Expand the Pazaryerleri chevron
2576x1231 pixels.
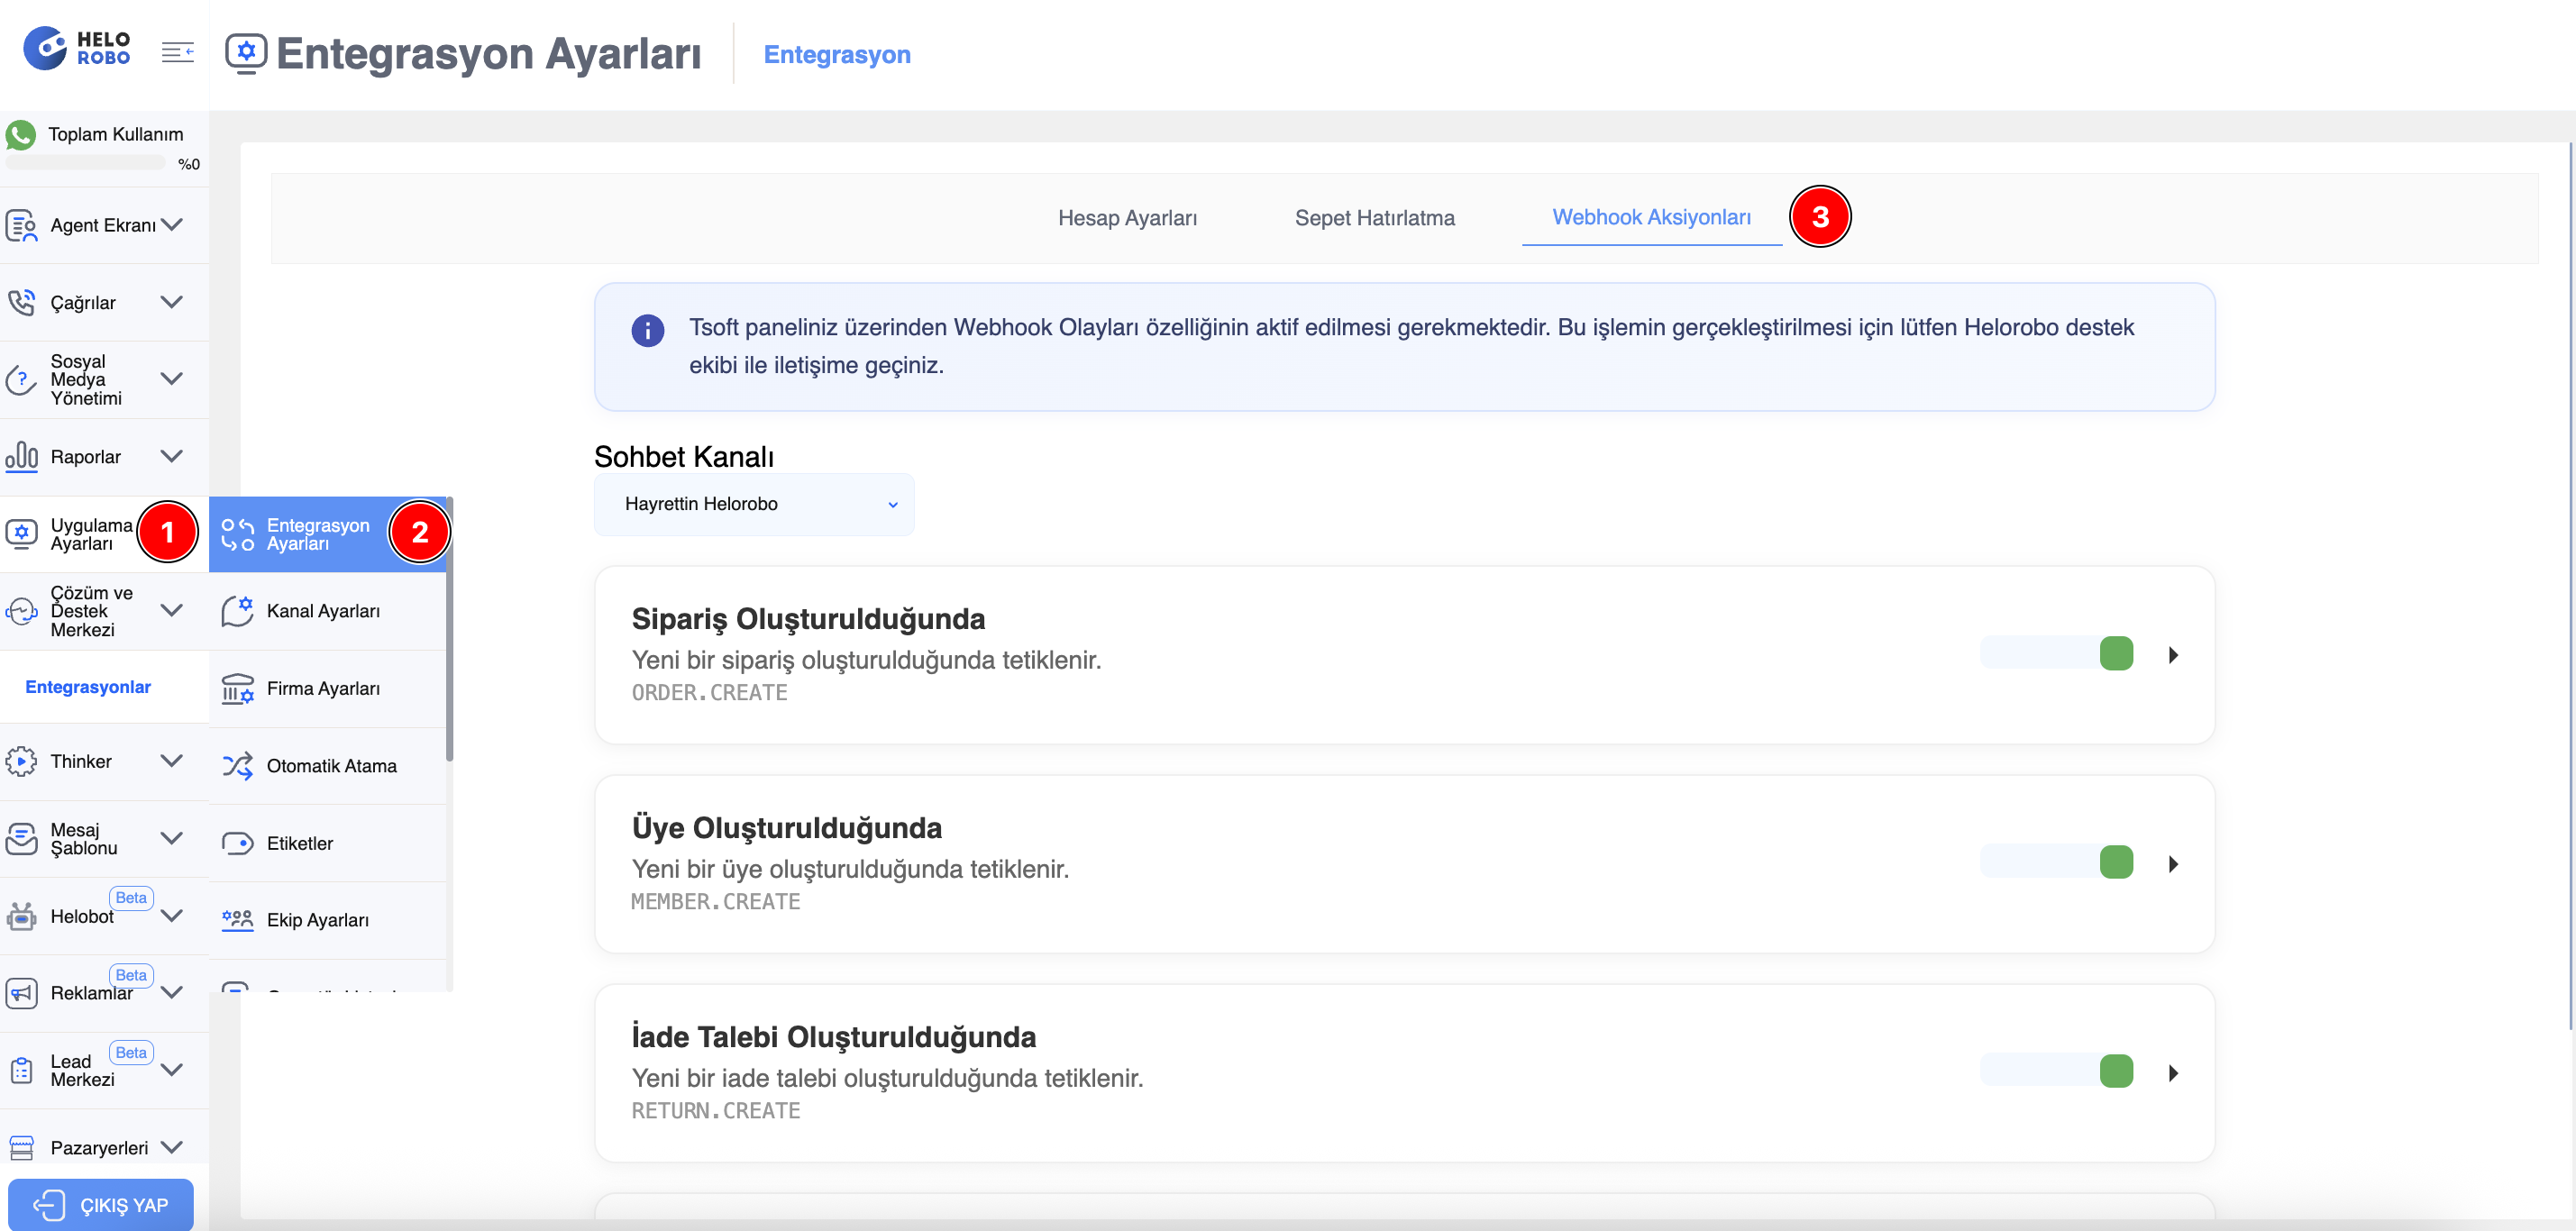pos(172,1147)
